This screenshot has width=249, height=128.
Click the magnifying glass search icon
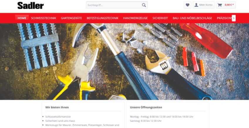(144, 5)
